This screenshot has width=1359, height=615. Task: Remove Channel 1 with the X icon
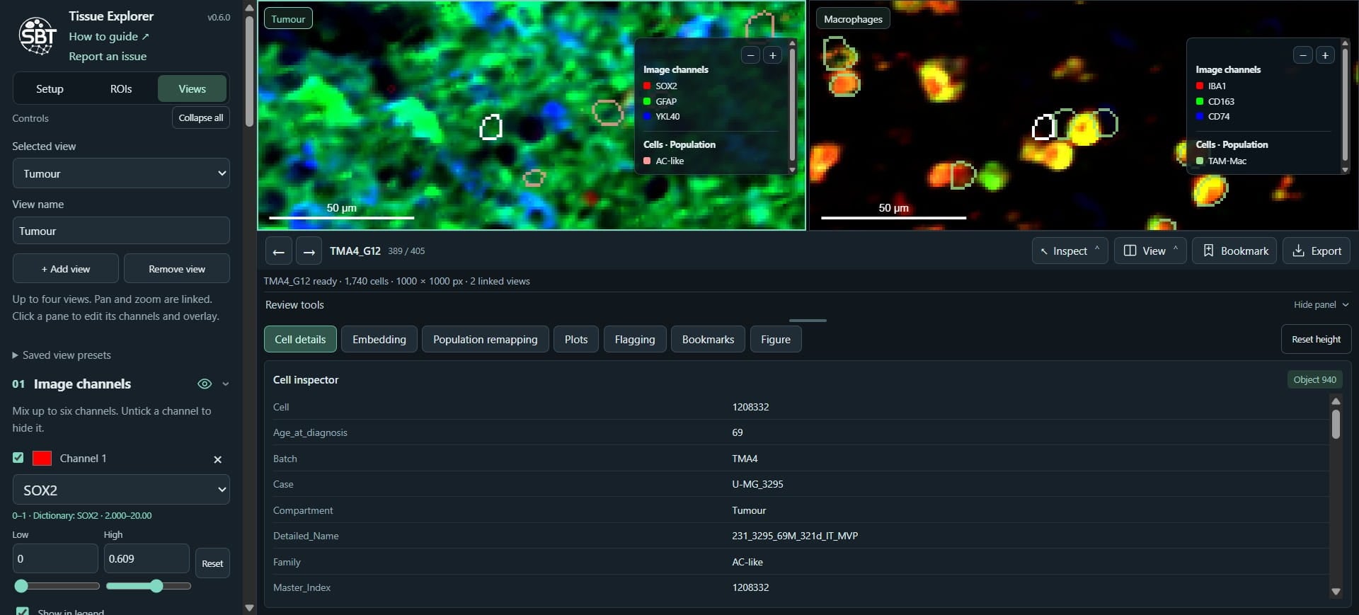point(218,459)
